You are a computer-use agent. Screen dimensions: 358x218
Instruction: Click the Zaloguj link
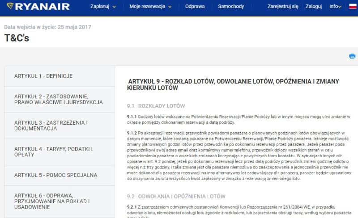pyautogui.click(x=314, y=6)
